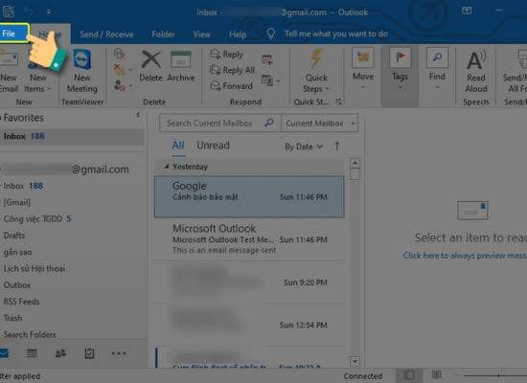This screenshot has width=527, height=383.
Task: Open the Find menu
Action: point(437,69)
